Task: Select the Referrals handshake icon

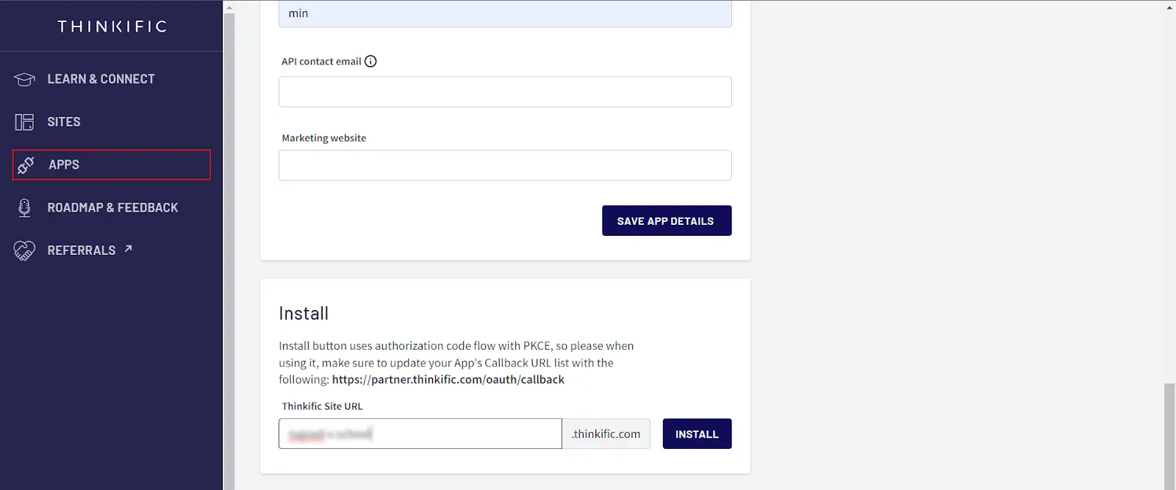Action: click(24, 250)
